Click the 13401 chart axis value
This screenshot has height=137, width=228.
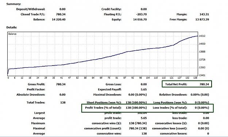tap(202, 75)
